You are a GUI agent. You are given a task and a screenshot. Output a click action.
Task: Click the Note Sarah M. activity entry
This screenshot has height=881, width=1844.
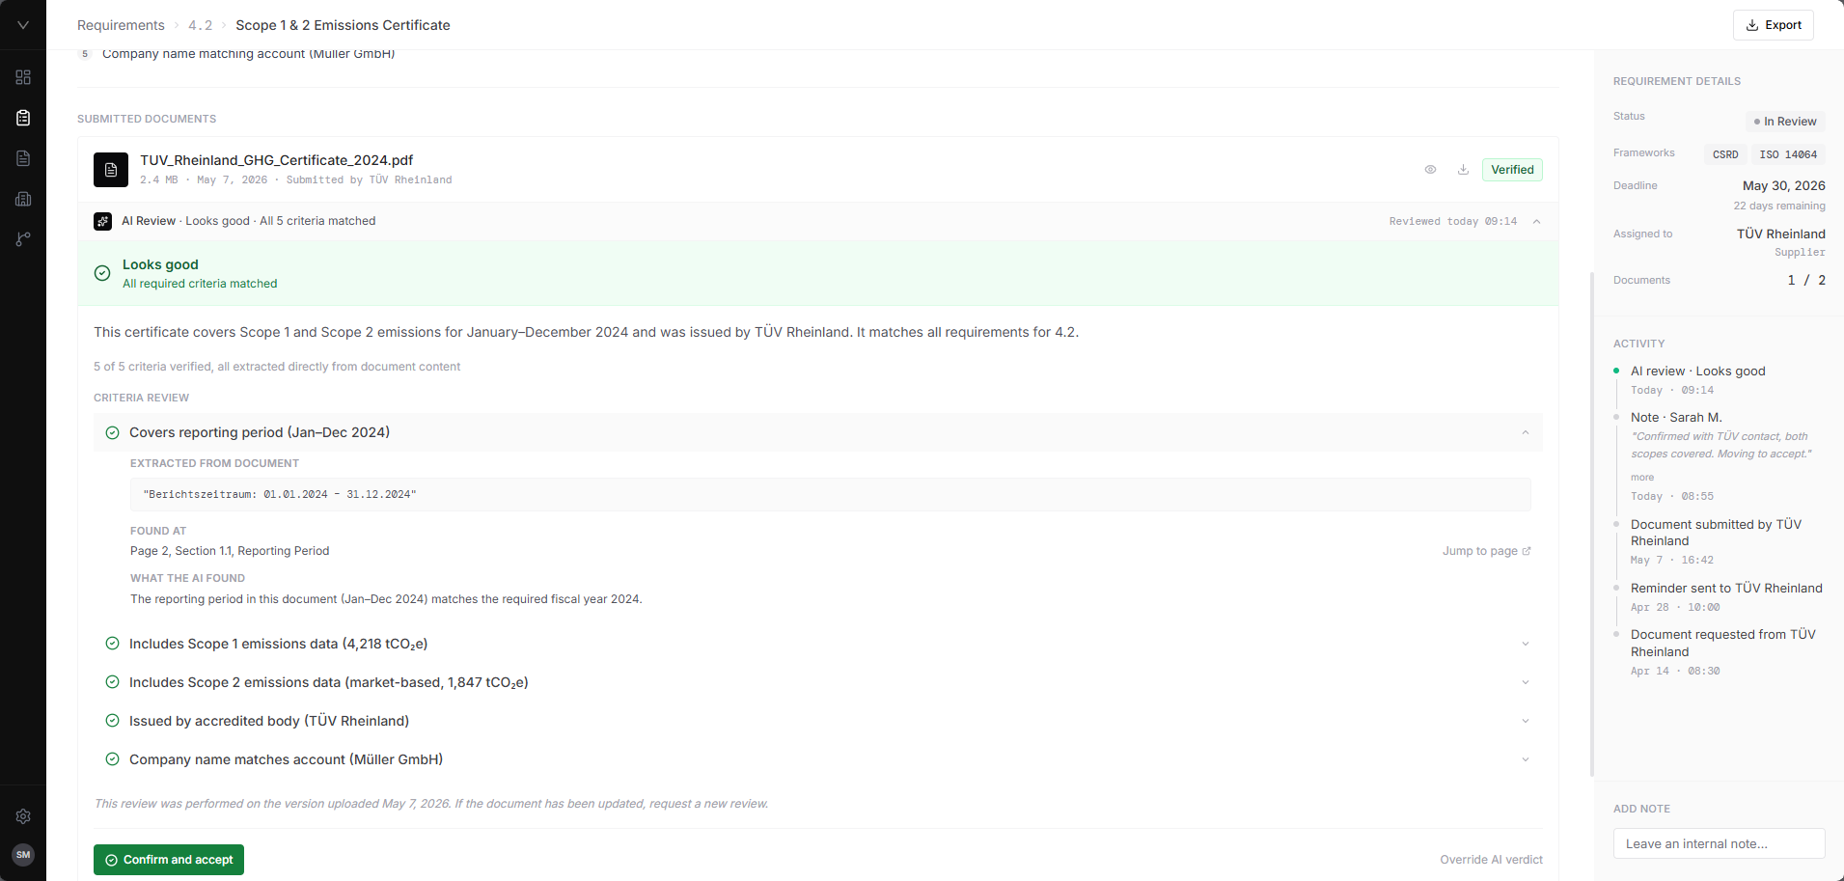(1676, 418)
